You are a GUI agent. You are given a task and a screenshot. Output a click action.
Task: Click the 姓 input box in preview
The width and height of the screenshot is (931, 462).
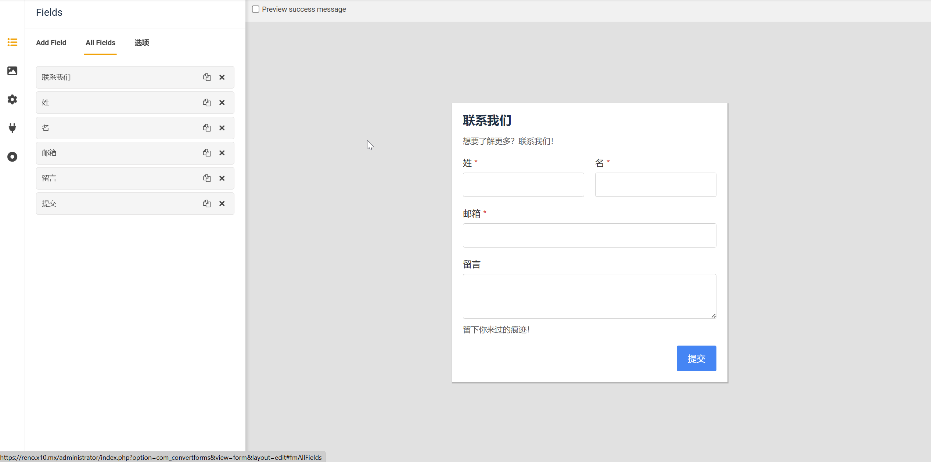click(x=523, y=184)
